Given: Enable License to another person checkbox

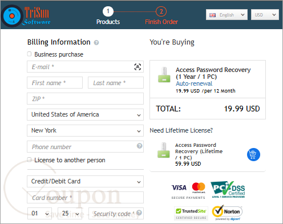Looking at the screenshot, I should tap(29, 159).
